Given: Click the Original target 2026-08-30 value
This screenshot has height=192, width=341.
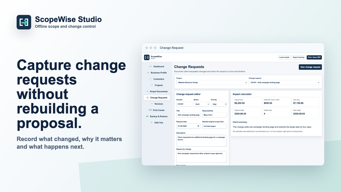Looking at the screenshot, I should [240, 114].
